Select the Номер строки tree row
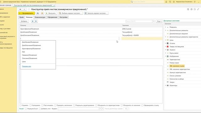This screenshot has width=201, height=113. 174,63
